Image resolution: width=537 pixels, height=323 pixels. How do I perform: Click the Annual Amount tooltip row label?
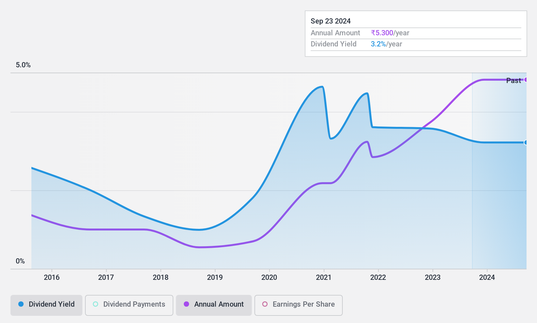(x=335, y=33)
